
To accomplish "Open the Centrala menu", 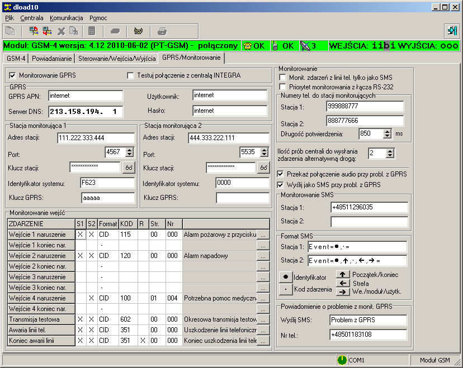I will point(32,18).
